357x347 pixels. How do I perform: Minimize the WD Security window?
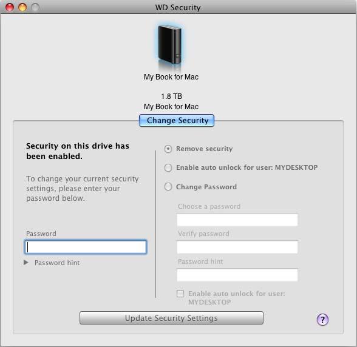(x=22, y=7)
